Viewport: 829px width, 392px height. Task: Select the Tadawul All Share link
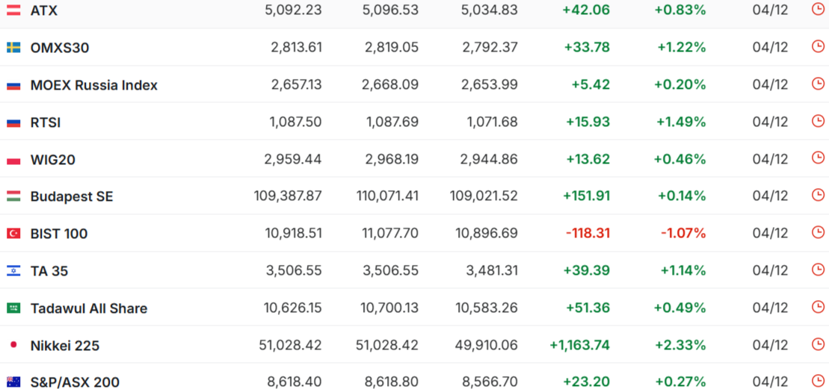pos(88,308)
